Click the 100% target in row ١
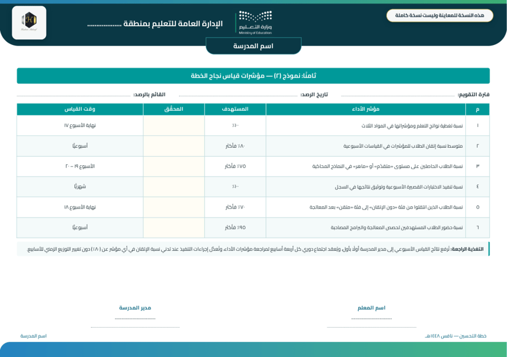The image size is (507, 357). click(235, 125)
